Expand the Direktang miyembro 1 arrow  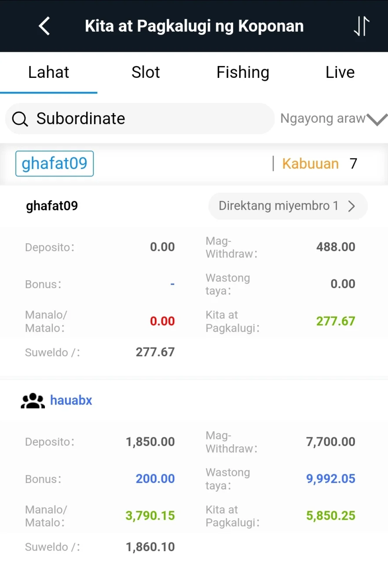(351, 206)
